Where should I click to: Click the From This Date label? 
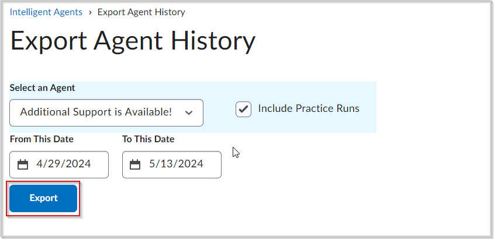pos(42,139)
